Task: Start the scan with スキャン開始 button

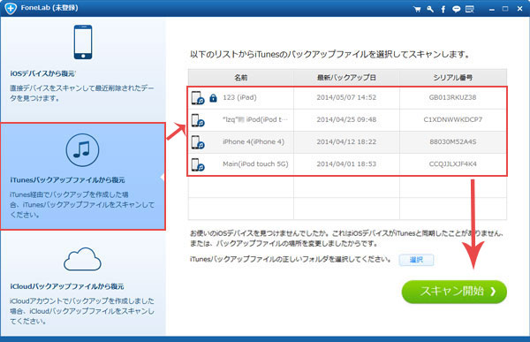Action: 454,292
